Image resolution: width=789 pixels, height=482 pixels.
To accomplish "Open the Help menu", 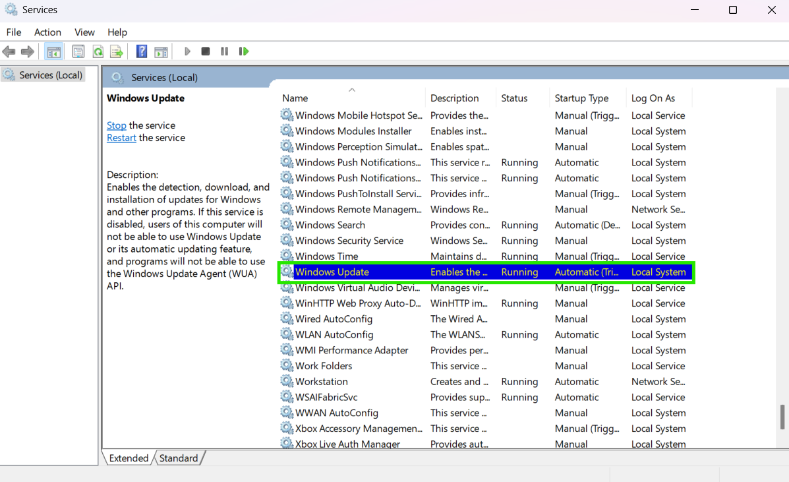I will pyautogui.click(x=117, y=32).
